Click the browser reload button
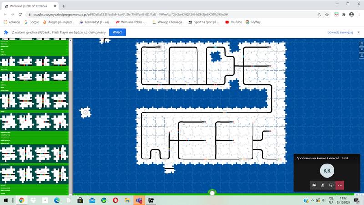This screenshot has width=364, height=205. (x=20, y=15)
